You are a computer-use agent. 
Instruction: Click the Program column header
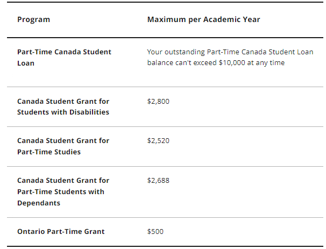[x=33, y=19]
